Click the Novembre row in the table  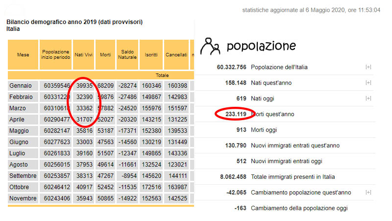coord(23,198)
